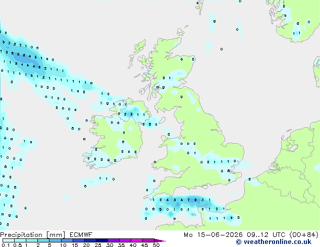Select the 20–25 mm dark blue swatch
Image resolution: width=320 pixels, height=247 pixels.
(x=90, y=240)
